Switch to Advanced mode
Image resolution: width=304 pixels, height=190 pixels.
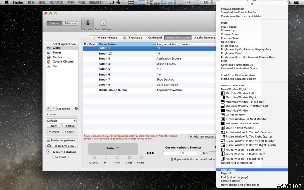tap(70, 23)
